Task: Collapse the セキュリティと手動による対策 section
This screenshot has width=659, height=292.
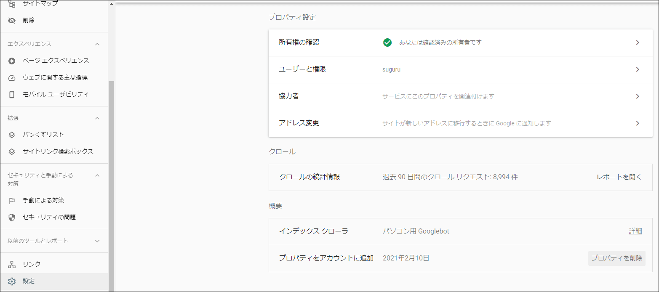Action: [x=97, y=175]
